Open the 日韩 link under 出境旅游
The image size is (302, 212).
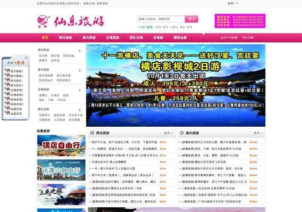pyautogui.click(x=51, y=100)
